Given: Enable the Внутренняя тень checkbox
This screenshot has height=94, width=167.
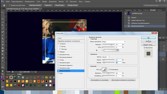Looking at the screenshot, I should 58,55.
